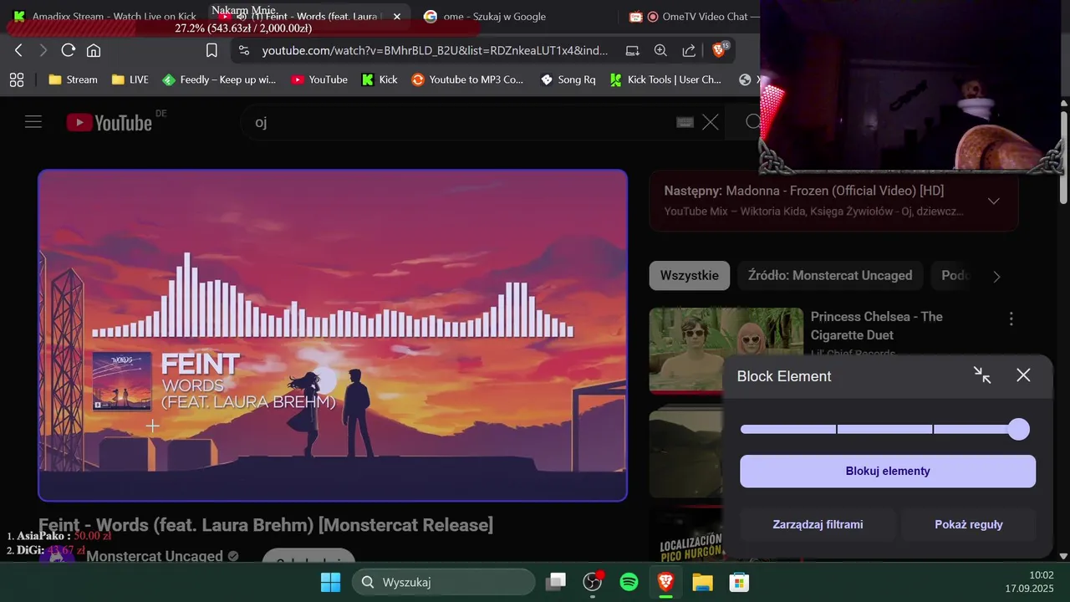Reload the current page
Viewport: 1070px width, 602px height.
tap(69, 50)
